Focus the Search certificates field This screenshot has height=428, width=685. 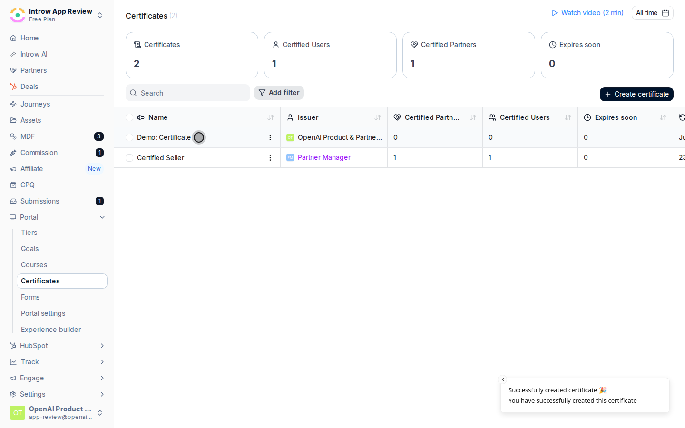(x=188, y=93)
